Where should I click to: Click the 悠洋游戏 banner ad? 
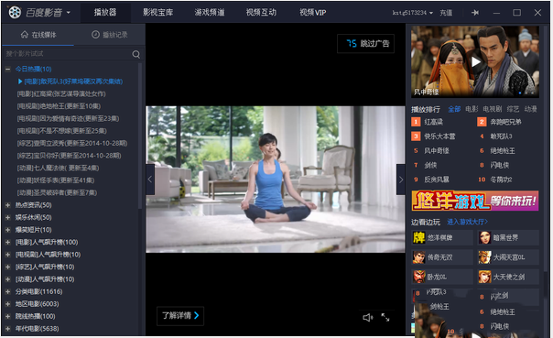[475, 201]
